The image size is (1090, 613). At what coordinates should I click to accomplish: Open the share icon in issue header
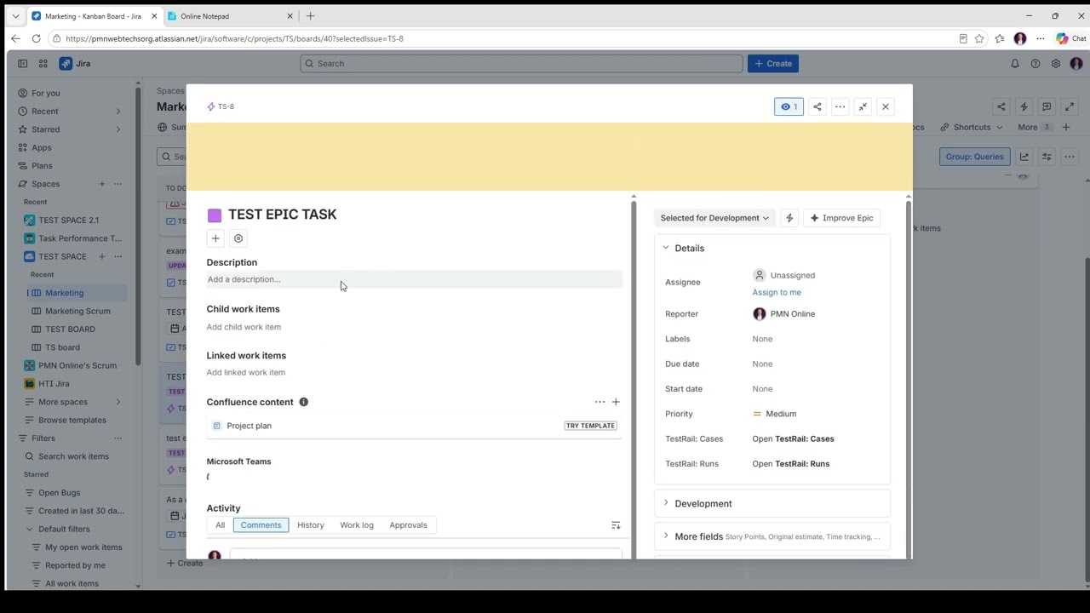pyautogui.click(x=817, y=106)
